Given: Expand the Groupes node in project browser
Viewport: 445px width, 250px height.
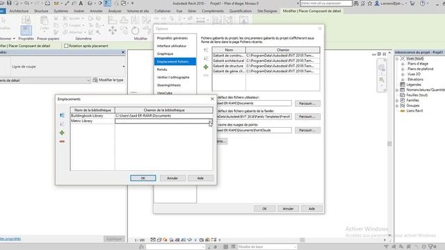Looking at the screenshot, I should pos(397,106).
